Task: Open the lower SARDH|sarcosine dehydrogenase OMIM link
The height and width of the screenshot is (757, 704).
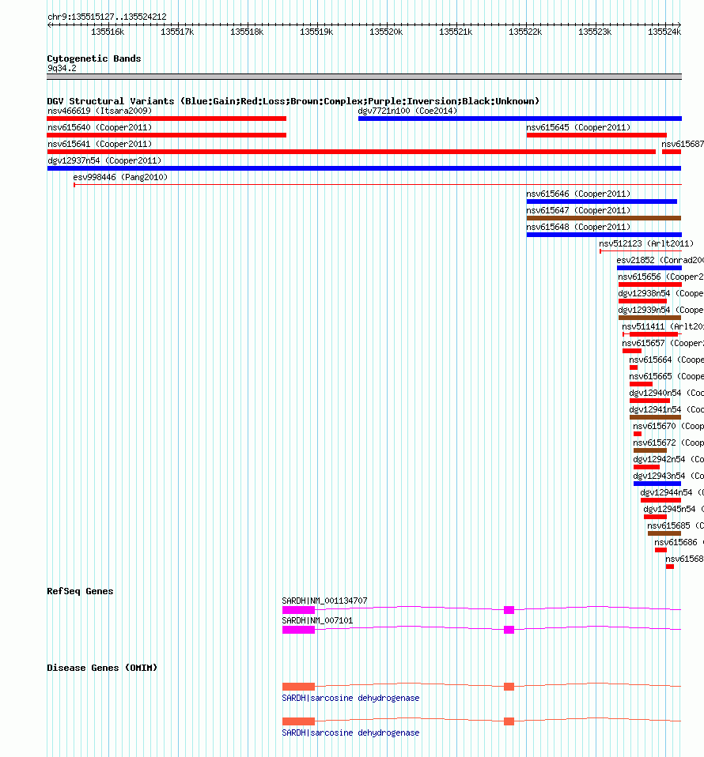Action: pos(350,733)
